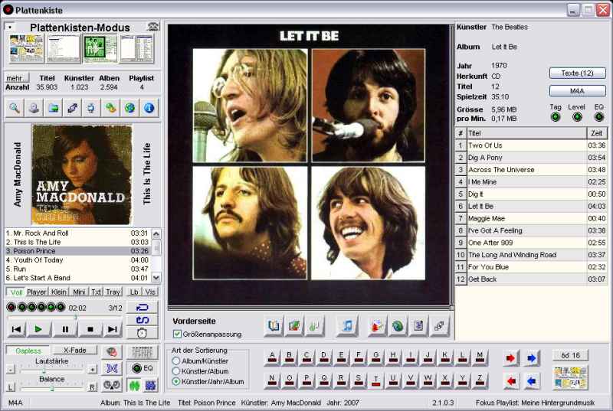Click the globe icon in left toolbar
Screen dimensions: 613x411
point(129,108)
